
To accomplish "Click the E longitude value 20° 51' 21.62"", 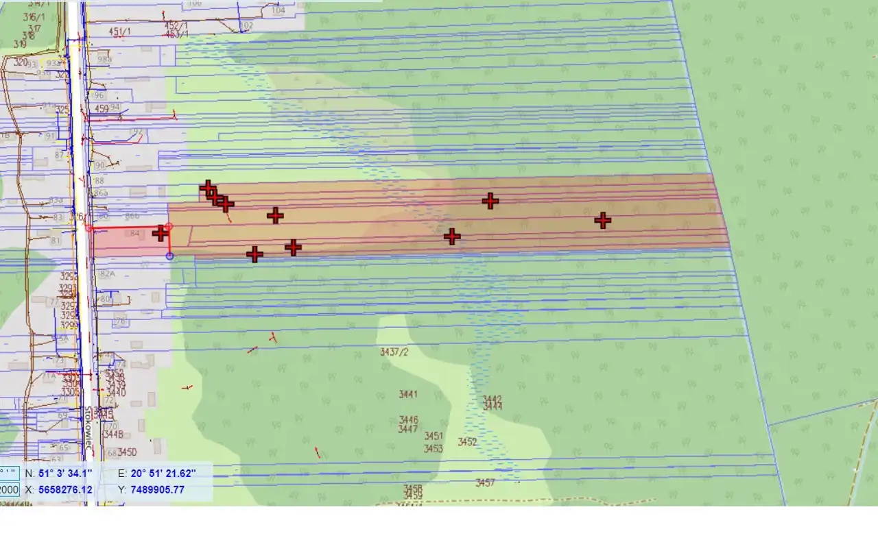I will click(163, 473).
